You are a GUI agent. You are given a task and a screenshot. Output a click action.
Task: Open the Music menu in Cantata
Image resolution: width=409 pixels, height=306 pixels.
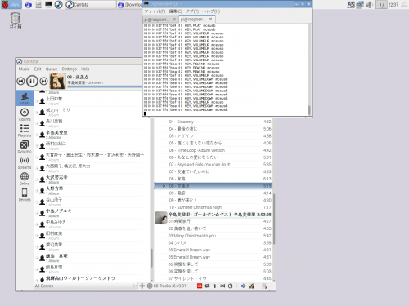pyautogui.click(x=24, y=69)
